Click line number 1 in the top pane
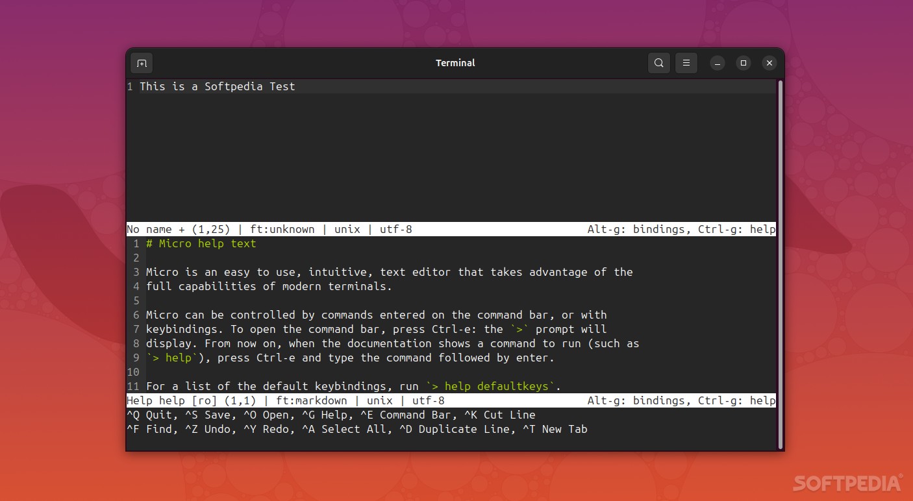The width and height of the screenshot is (913, 501). click(x=130, y=86)
